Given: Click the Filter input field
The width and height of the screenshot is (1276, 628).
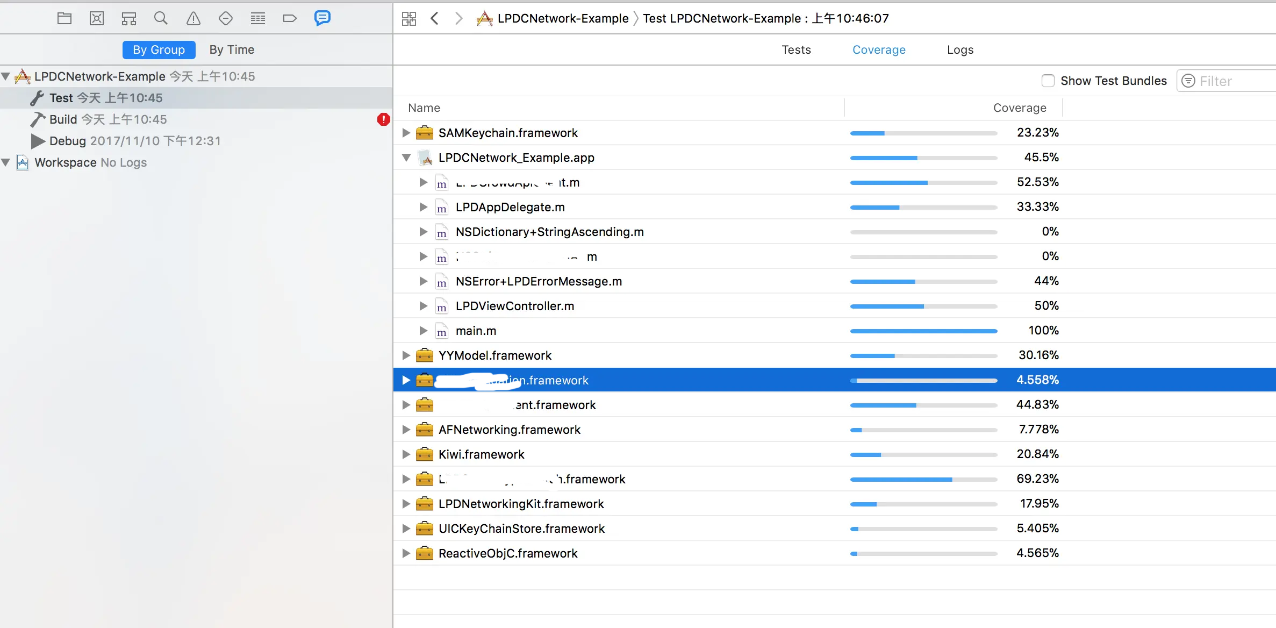Looking at the screenshot, I should (x=1231, y=81).
